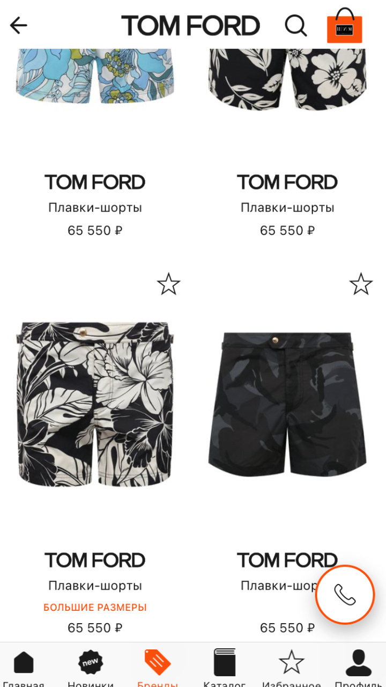Open the Главная home tab
Viewport: 386px width, 687px height.
tap(24, 667)
